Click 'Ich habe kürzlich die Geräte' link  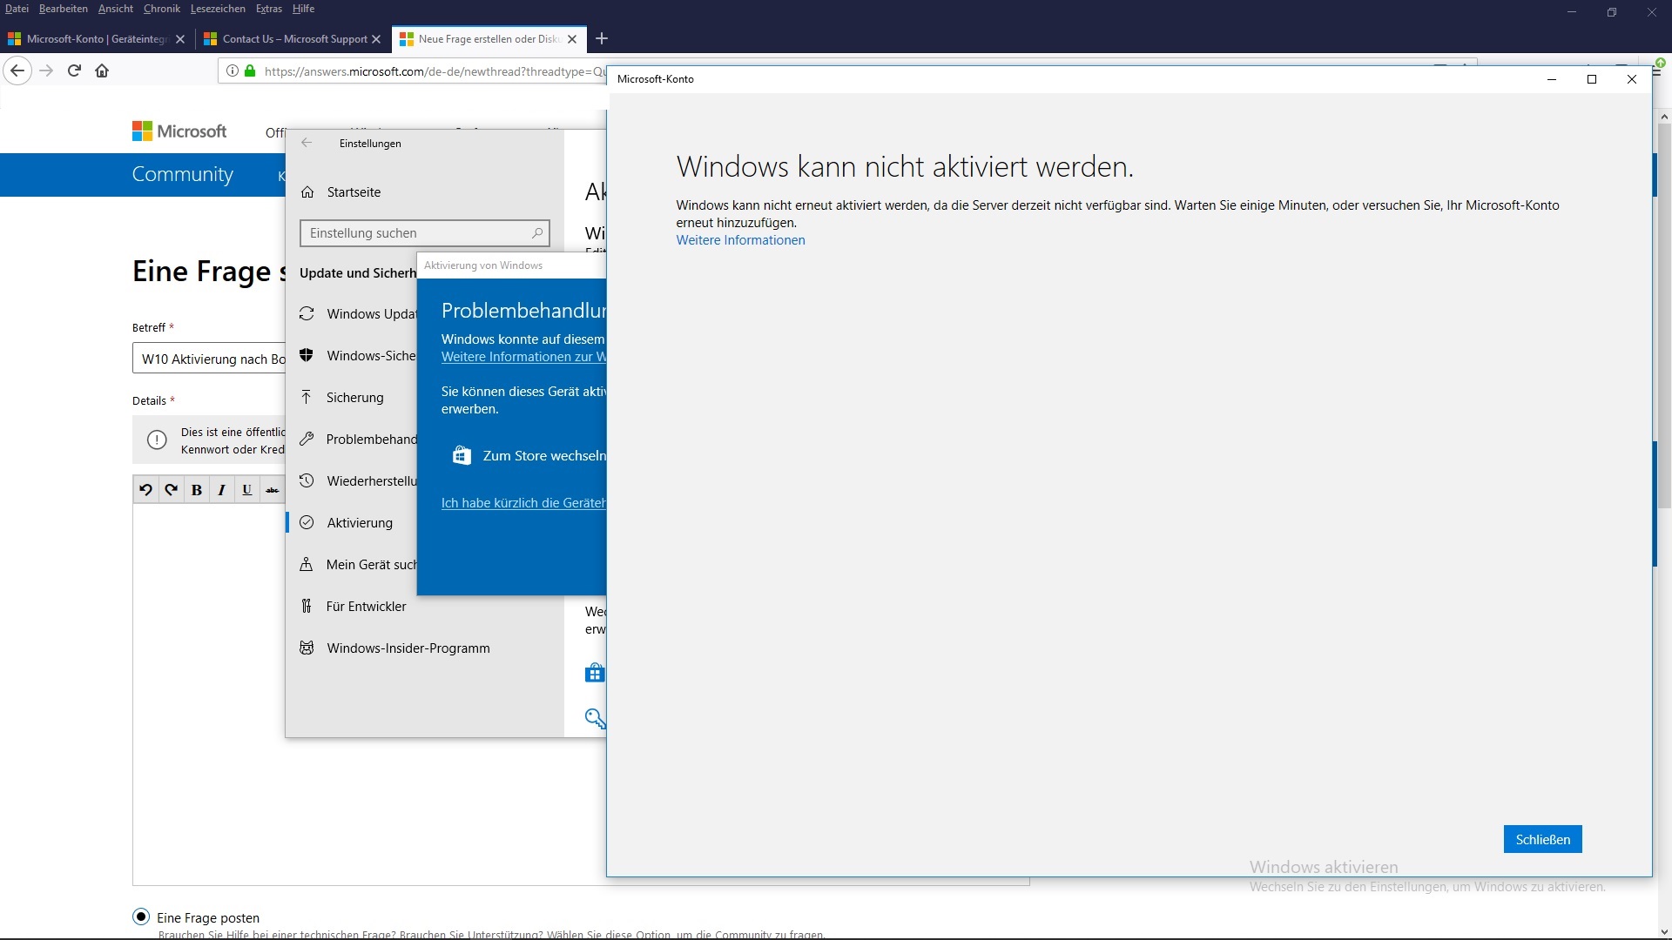coord(523,503)
